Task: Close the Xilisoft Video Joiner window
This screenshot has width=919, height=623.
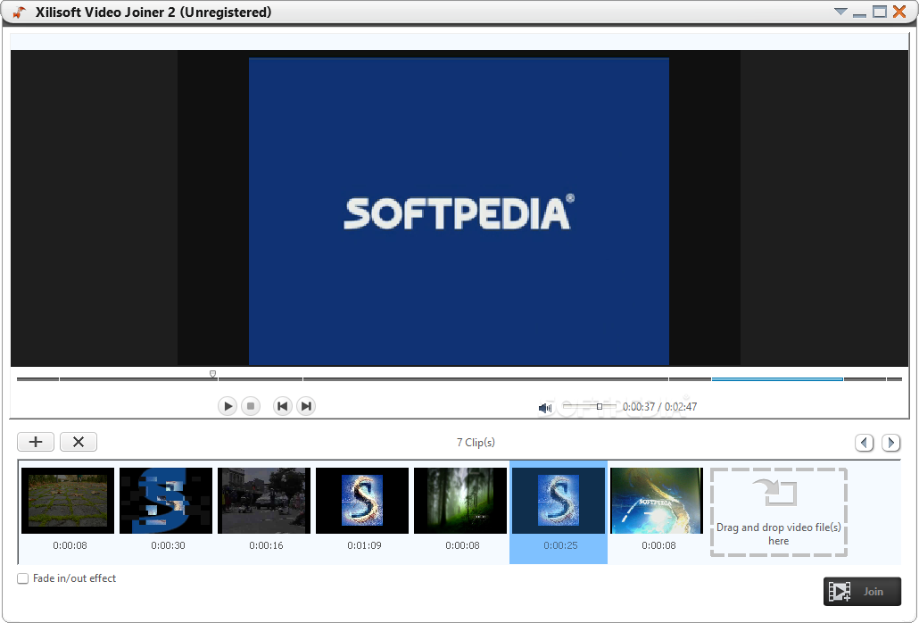Action: click(899, 12)
